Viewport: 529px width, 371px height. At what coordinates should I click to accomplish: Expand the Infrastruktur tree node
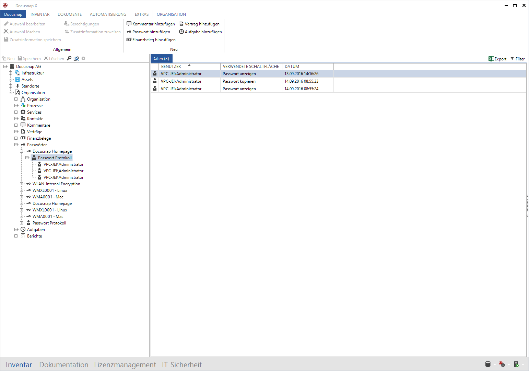coord(11,73)
